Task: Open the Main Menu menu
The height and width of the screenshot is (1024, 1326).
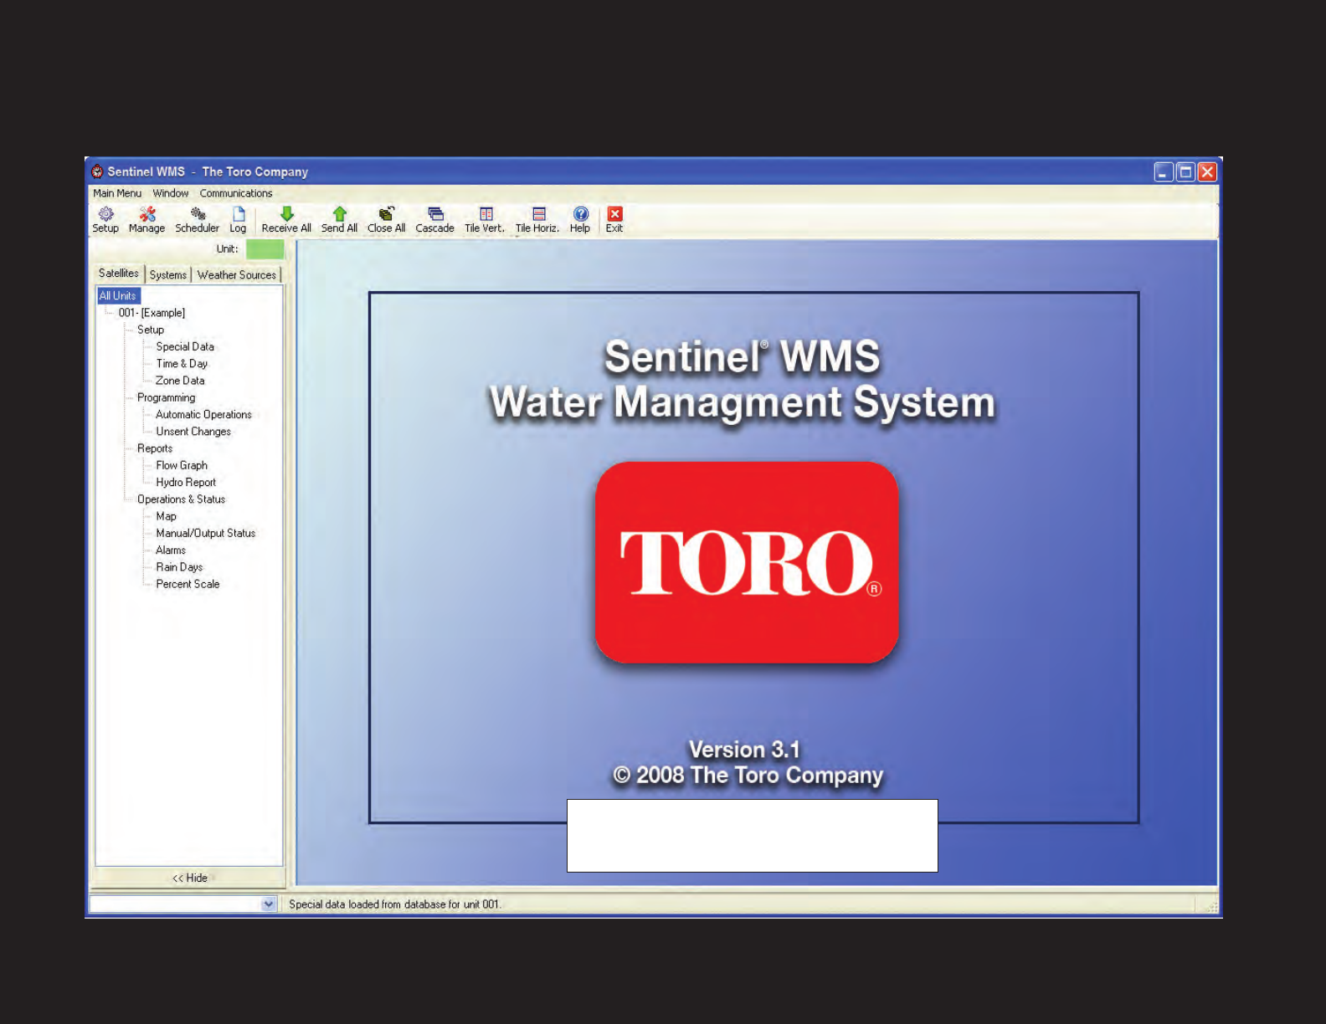Action: point(117,193)
